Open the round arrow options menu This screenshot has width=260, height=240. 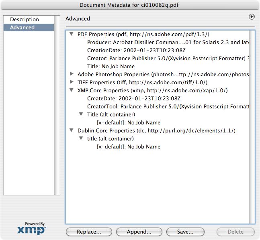[x=252, y=17]
